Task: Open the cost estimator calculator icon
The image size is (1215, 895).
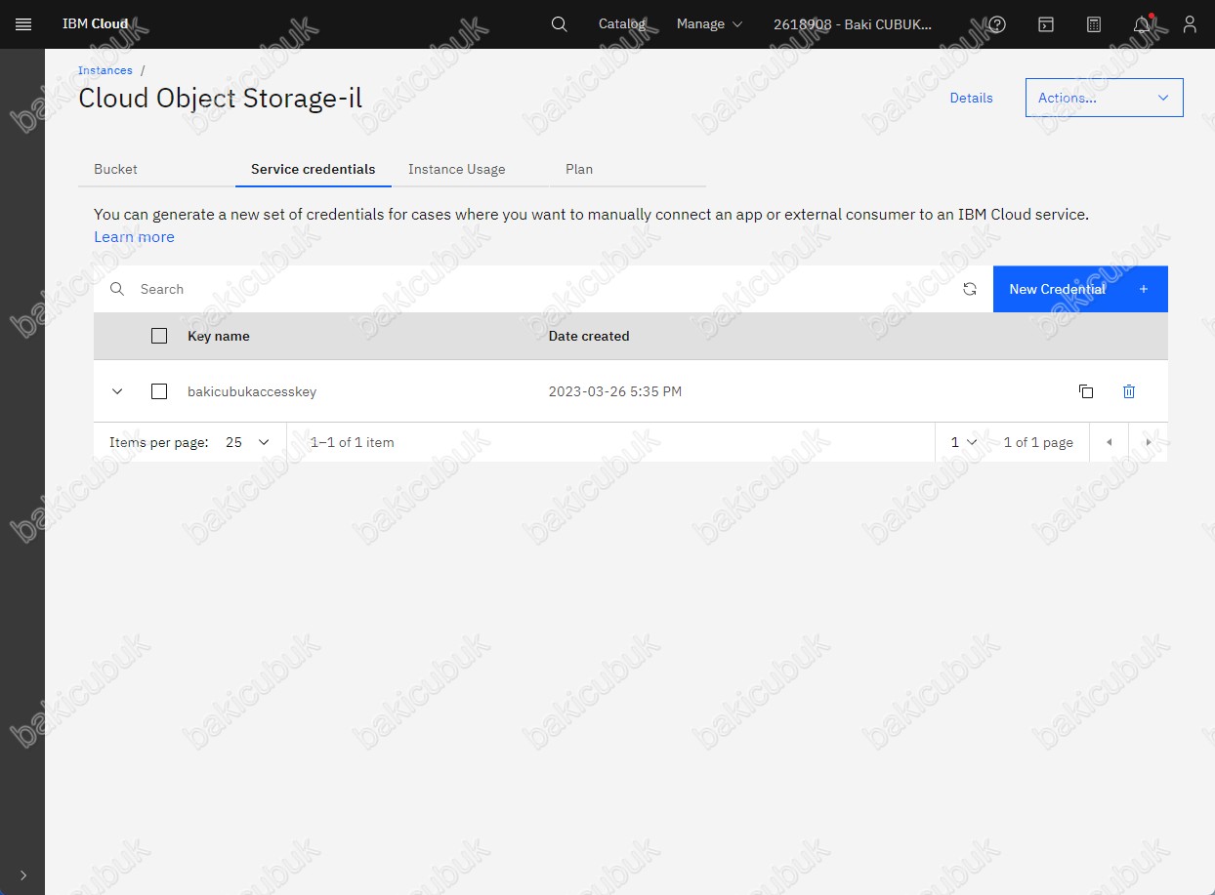Action: (x=1094, y=24)
